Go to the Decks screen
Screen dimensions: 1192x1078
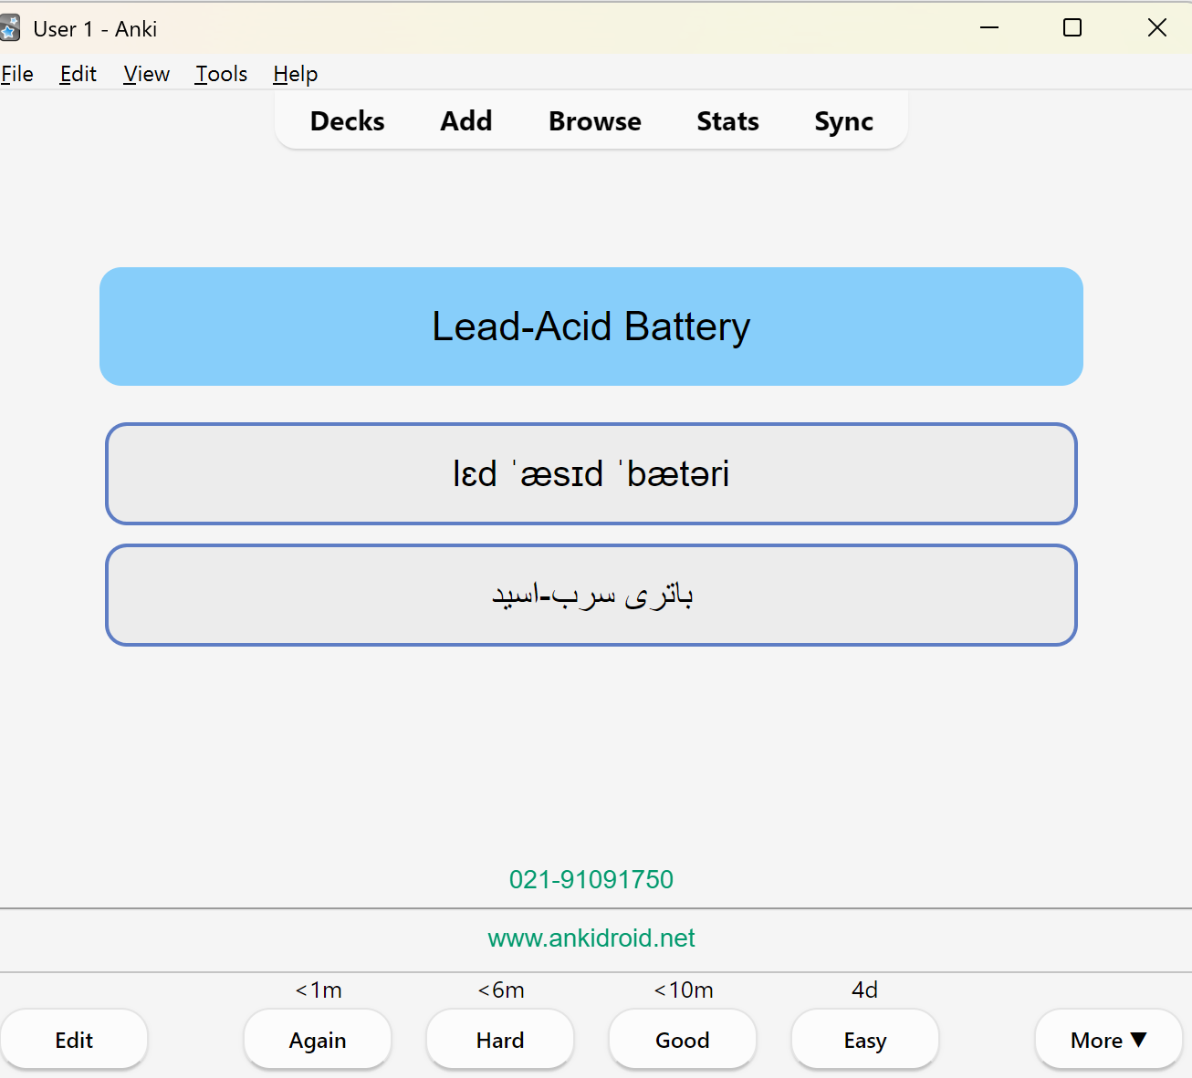click(348, 121)
